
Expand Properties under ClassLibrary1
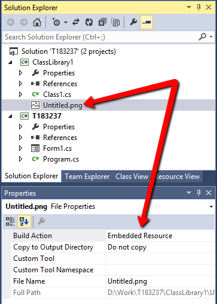20,73
